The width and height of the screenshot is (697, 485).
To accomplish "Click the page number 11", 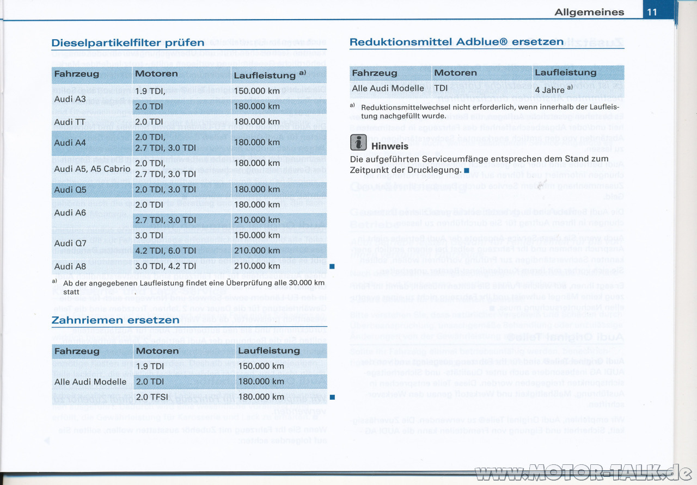I will pyautogui.click(x=653, y=12).
